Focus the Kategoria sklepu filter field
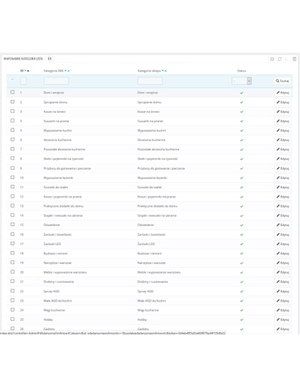This screenshot has width=300, height=387. click(150, 81)
